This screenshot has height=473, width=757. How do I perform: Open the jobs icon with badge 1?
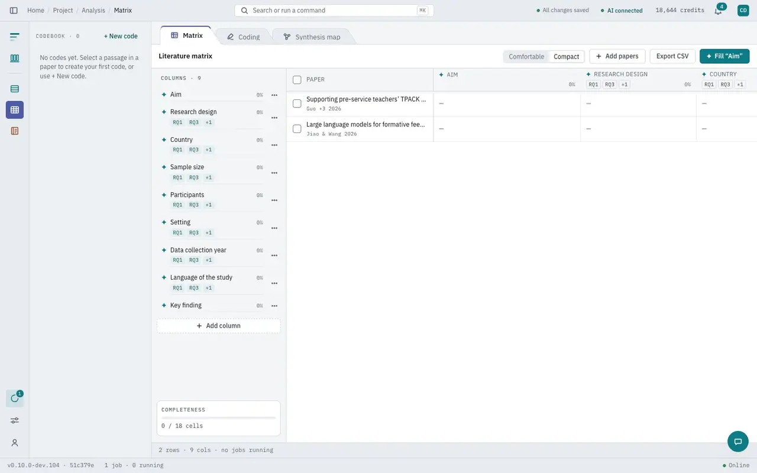tap(15, 398)
